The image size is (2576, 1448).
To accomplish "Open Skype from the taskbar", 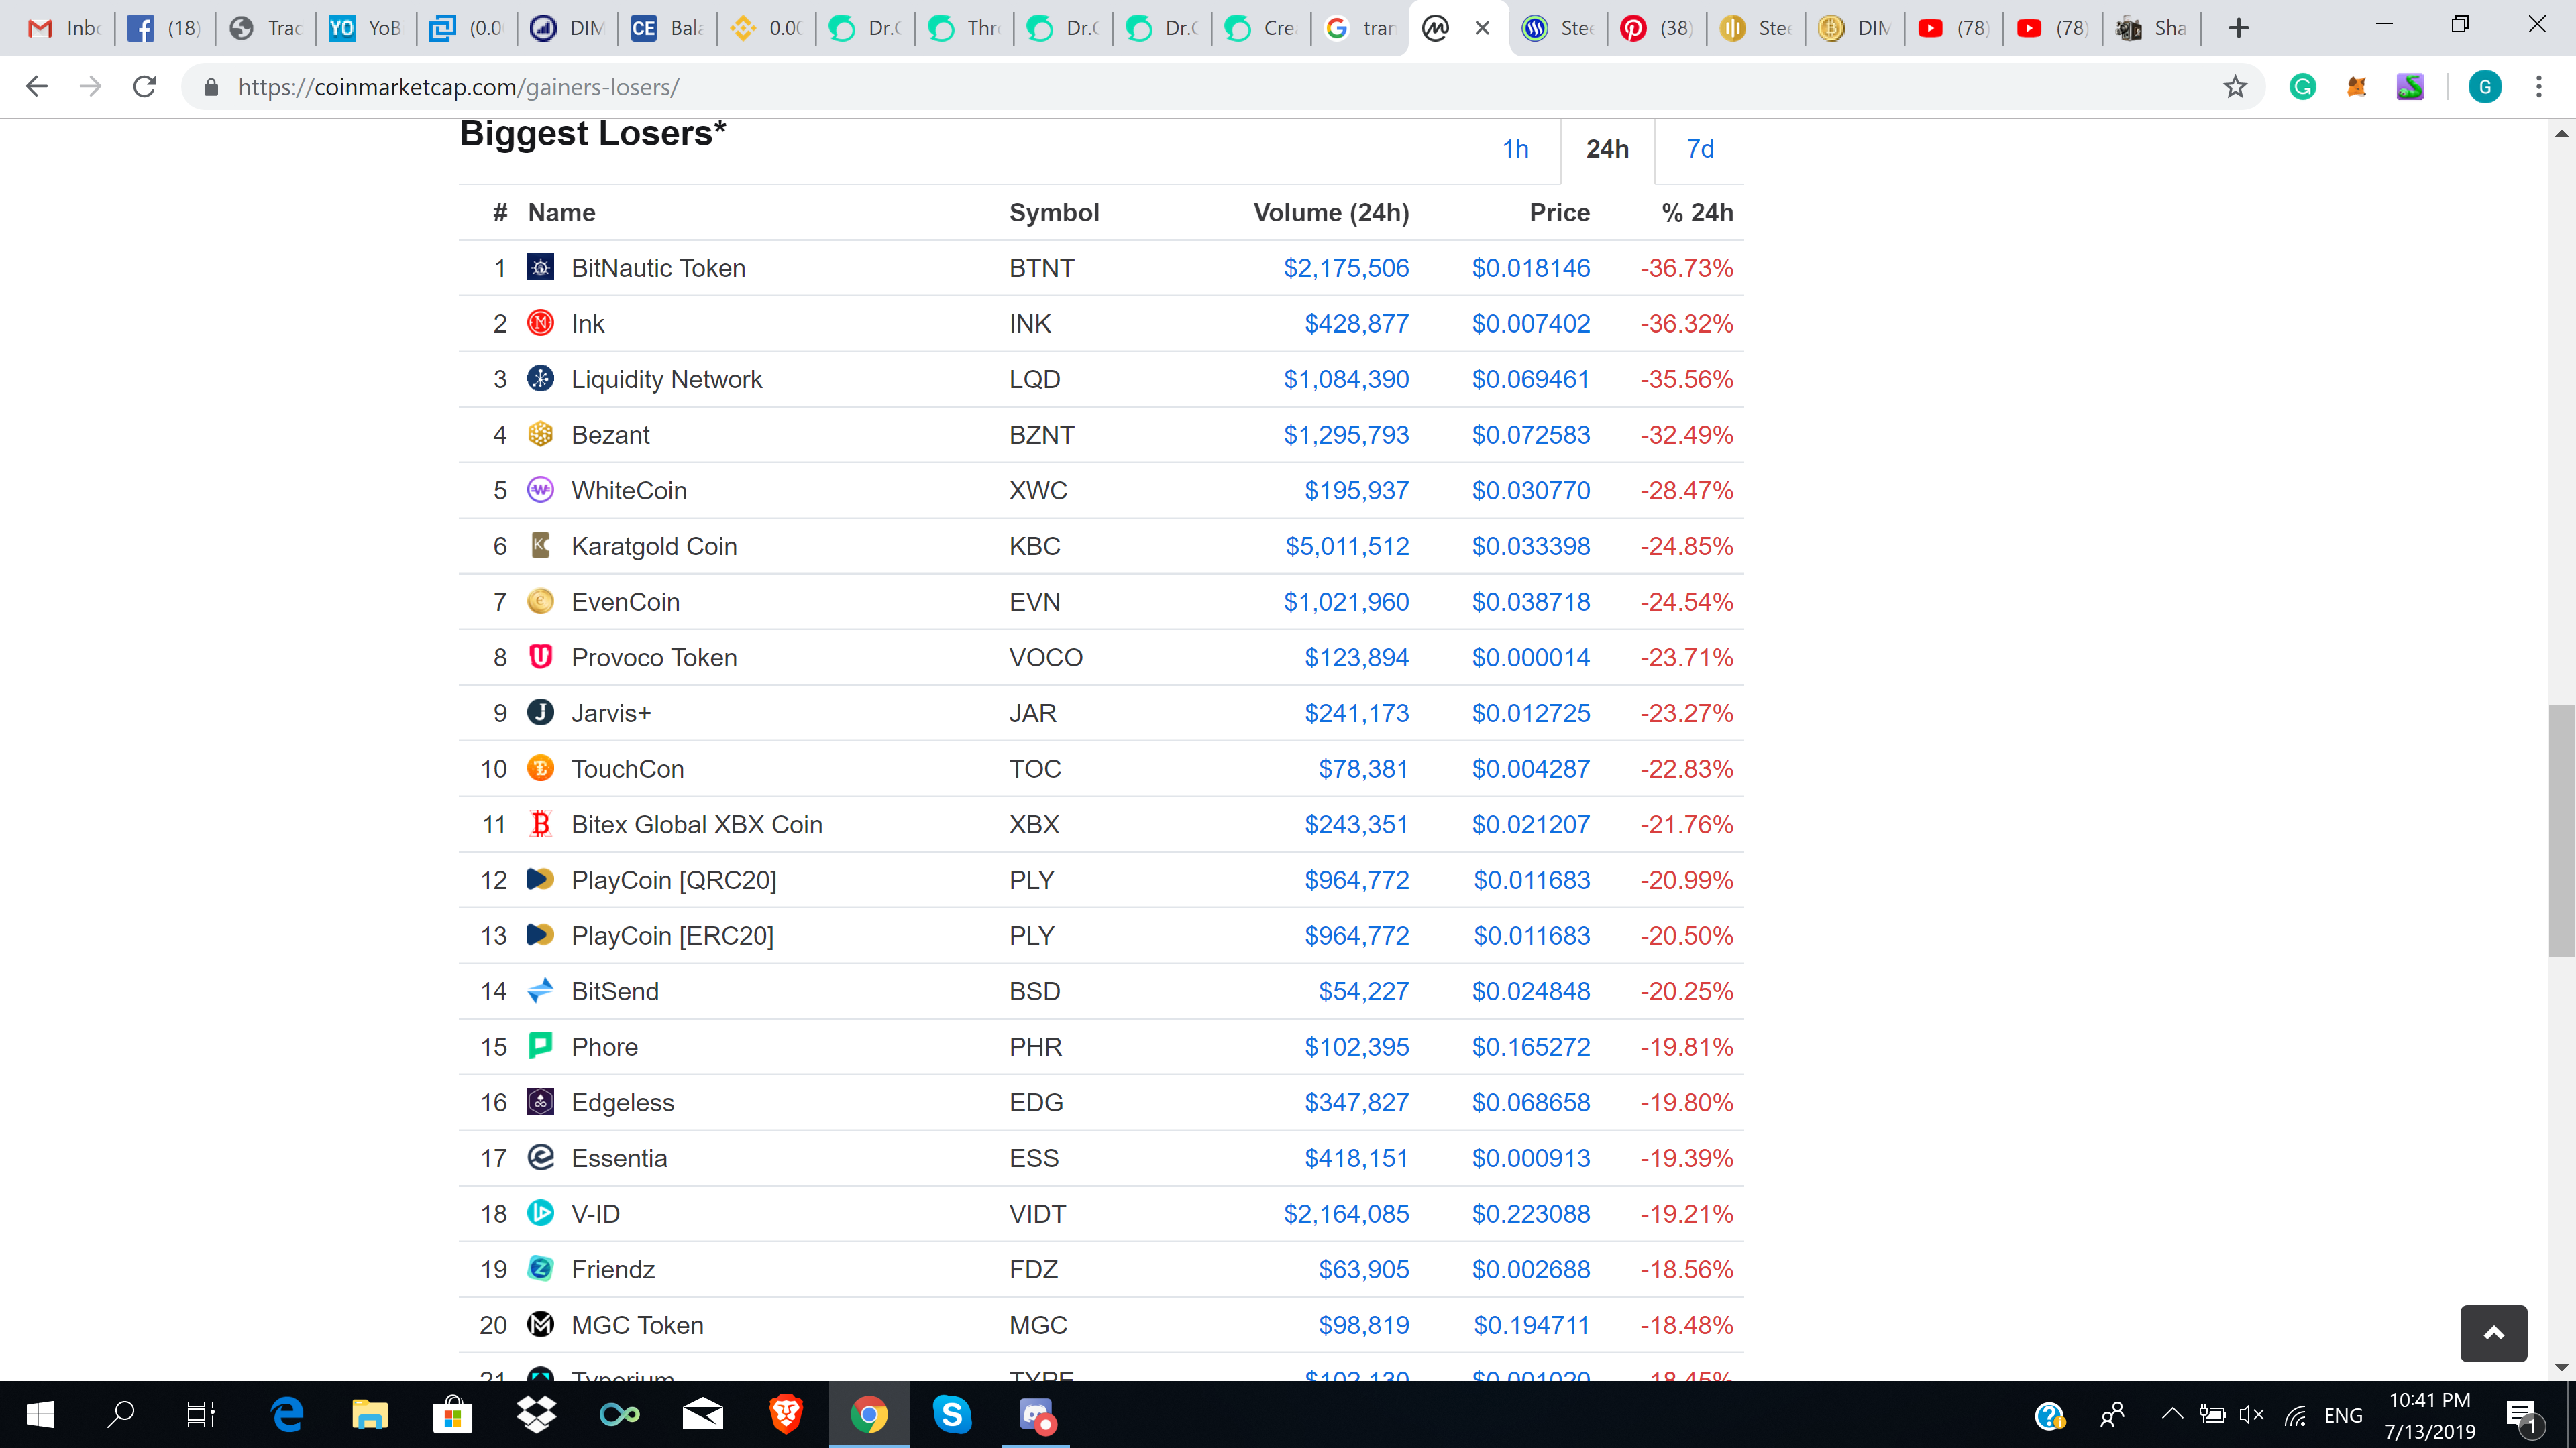I will point(951,1414).
